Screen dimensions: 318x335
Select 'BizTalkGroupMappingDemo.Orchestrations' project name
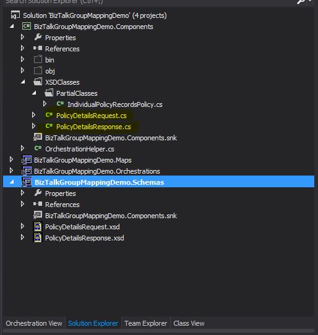point(97,171)
